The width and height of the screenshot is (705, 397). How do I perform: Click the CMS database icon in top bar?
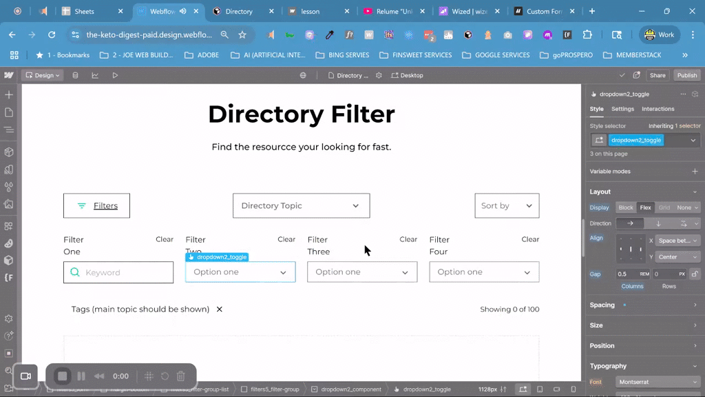pos(76,75)
